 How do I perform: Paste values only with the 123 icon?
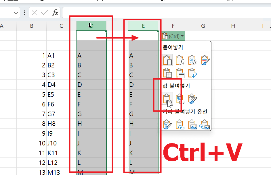point(167,99)
